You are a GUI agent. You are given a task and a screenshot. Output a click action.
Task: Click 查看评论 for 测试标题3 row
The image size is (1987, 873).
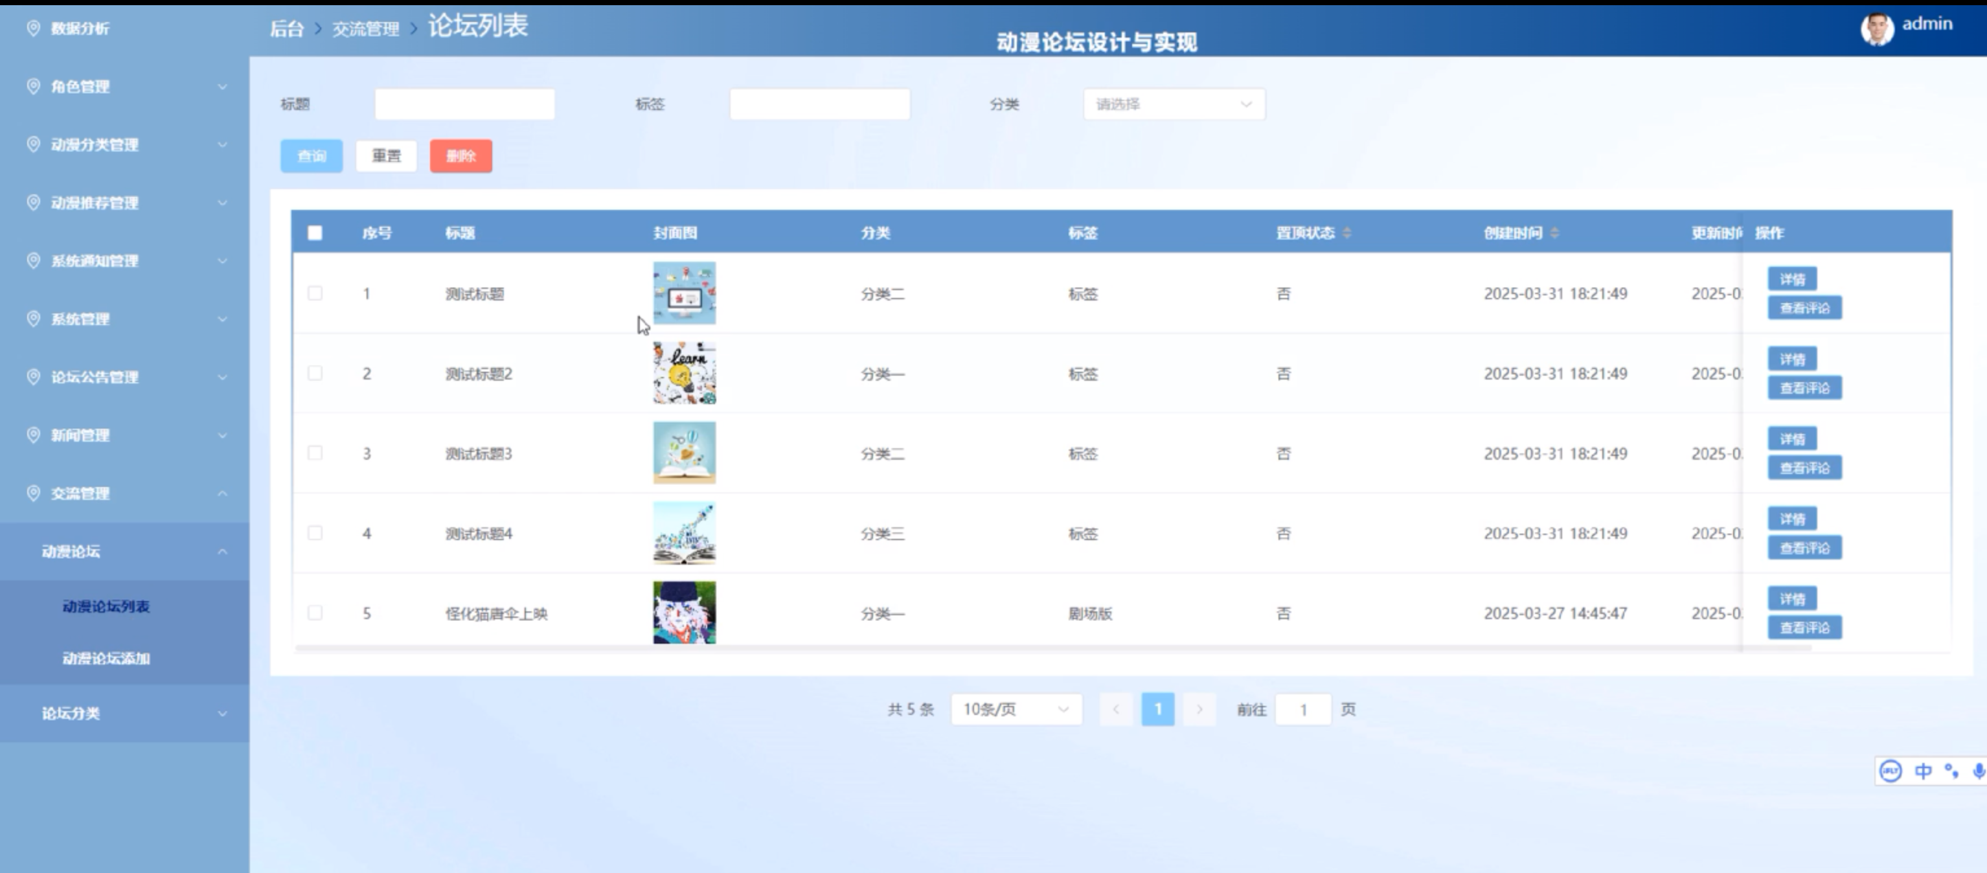pos(1804,468)
